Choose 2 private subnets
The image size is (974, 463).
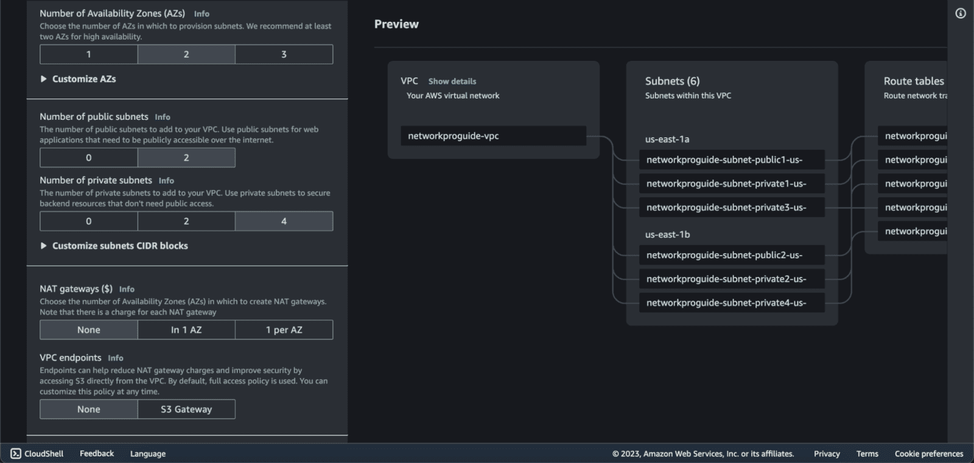click(x=186, y=221)
